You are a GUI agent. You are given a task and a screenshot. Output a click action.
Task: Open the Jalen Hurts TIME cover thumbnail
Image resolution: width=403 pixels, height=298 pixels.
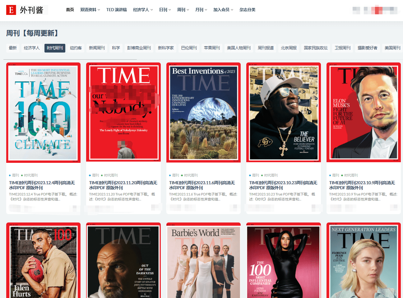[43, 260]
